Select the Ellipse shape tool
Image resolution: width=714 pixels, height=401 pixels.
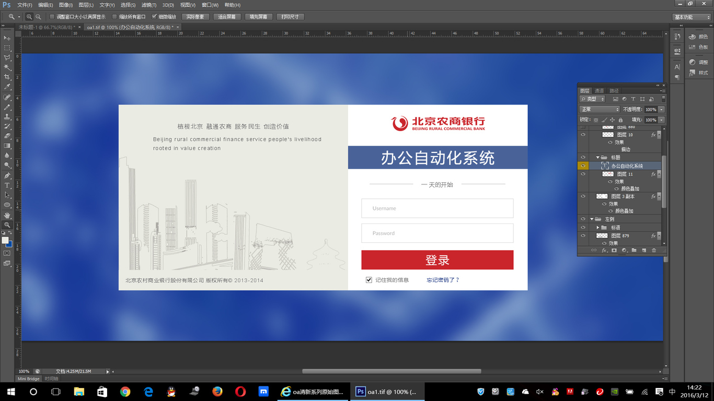7,205
